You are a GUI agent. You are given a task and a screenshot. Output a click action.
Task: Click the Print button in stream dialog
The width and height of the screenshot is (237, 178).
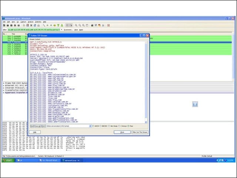43,126
